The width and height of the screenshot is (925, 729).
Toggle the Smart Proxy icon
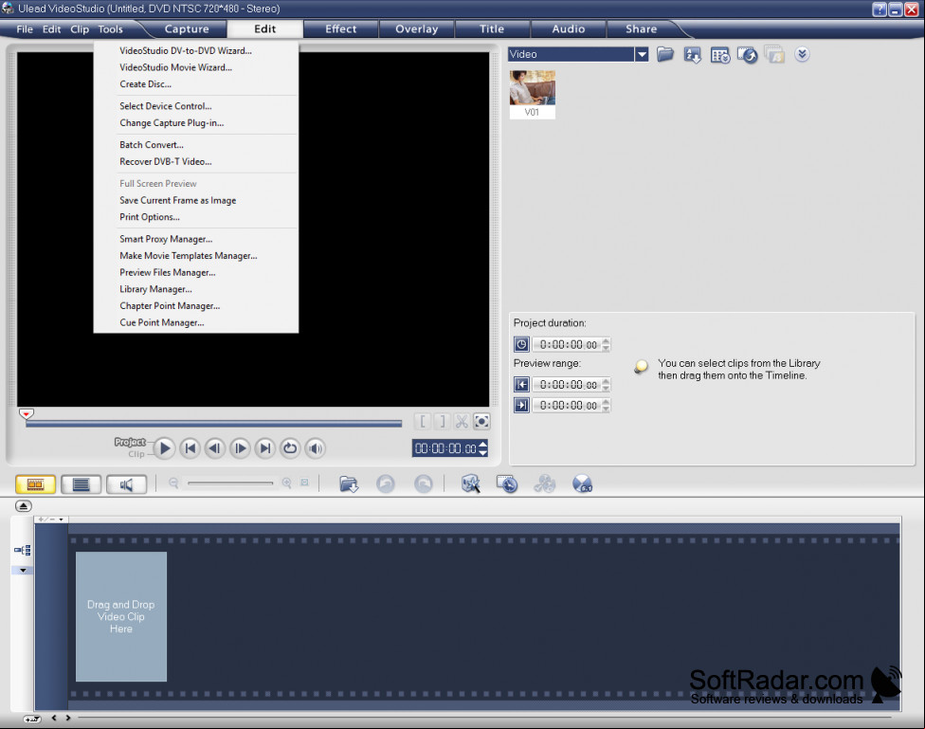point(470,484)
